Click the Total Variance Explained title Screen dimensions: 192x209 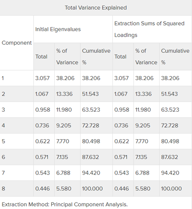pos(96,8)
